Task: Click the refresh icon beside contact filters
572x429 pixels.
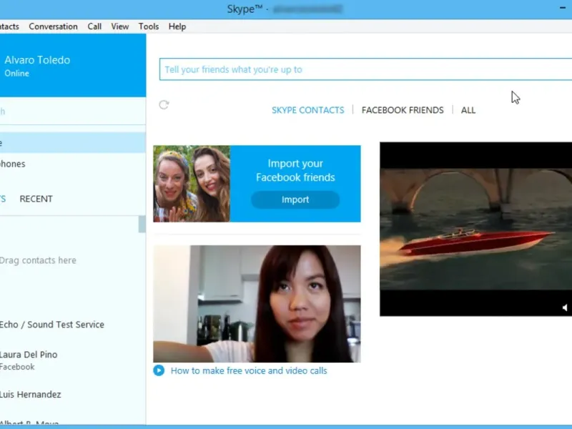Action: point(164,104)
